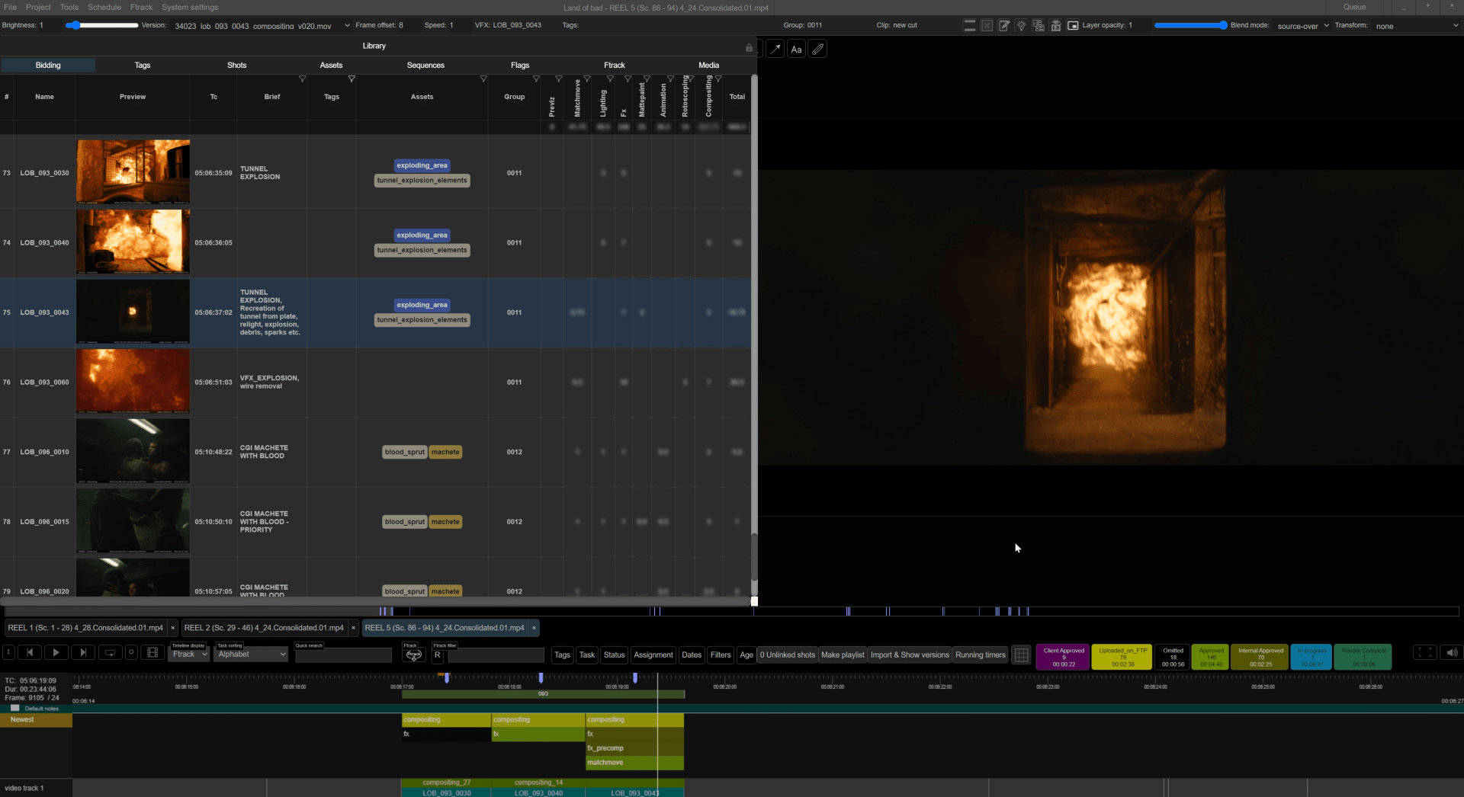This screenshot has width=1464, height=797.
Task: Open the Transform dropdown set to none
Action: coord(1414,26)
